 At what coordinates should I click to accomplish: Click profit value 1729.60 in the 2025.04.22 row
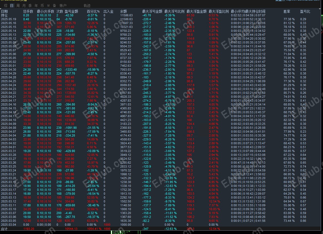point(70,93)
